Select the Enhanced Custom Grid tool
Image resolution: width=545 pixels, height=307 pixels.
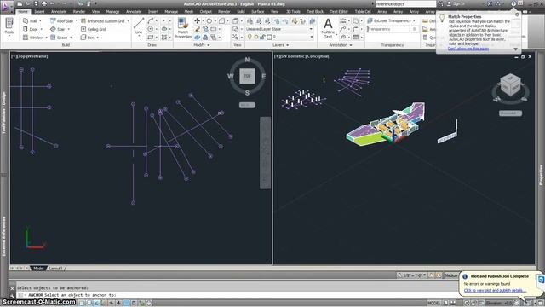point(102,20)
